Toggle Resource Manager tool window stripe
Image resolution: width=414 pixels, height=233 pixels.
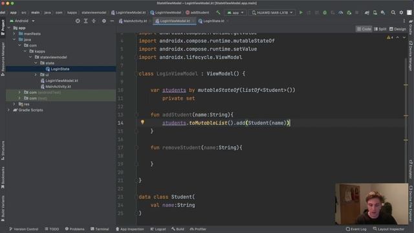click(x=3, y=59)
